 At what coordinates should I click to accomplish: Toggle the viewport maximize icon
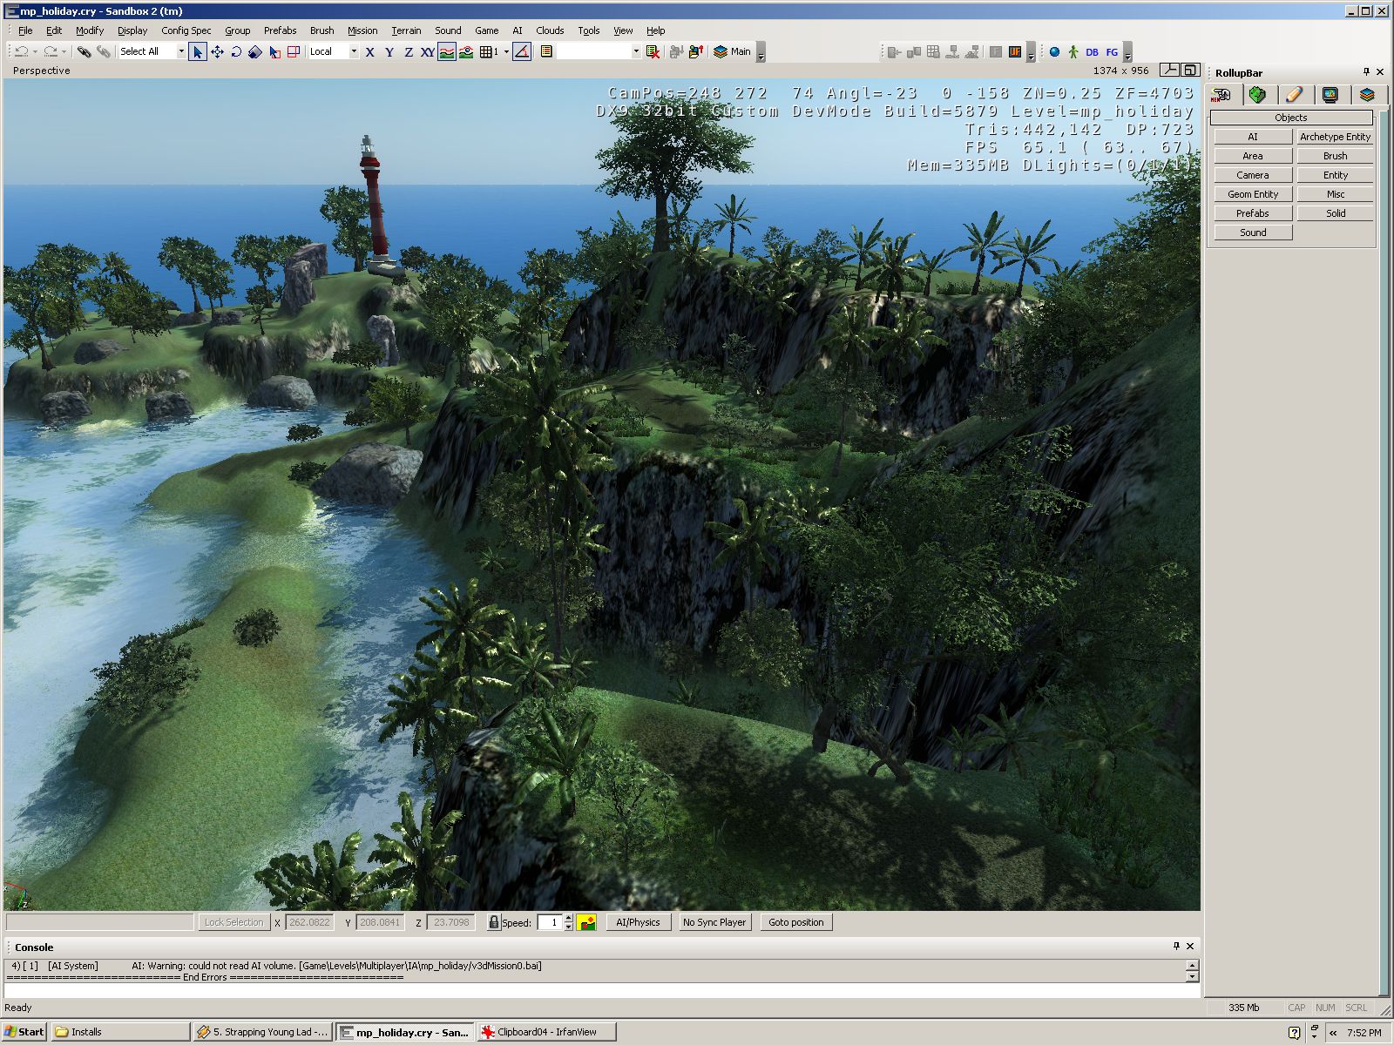pos(1190,71)
